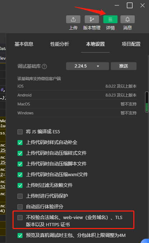Click 该基础库支持微信客户端 label

(39, 79)
